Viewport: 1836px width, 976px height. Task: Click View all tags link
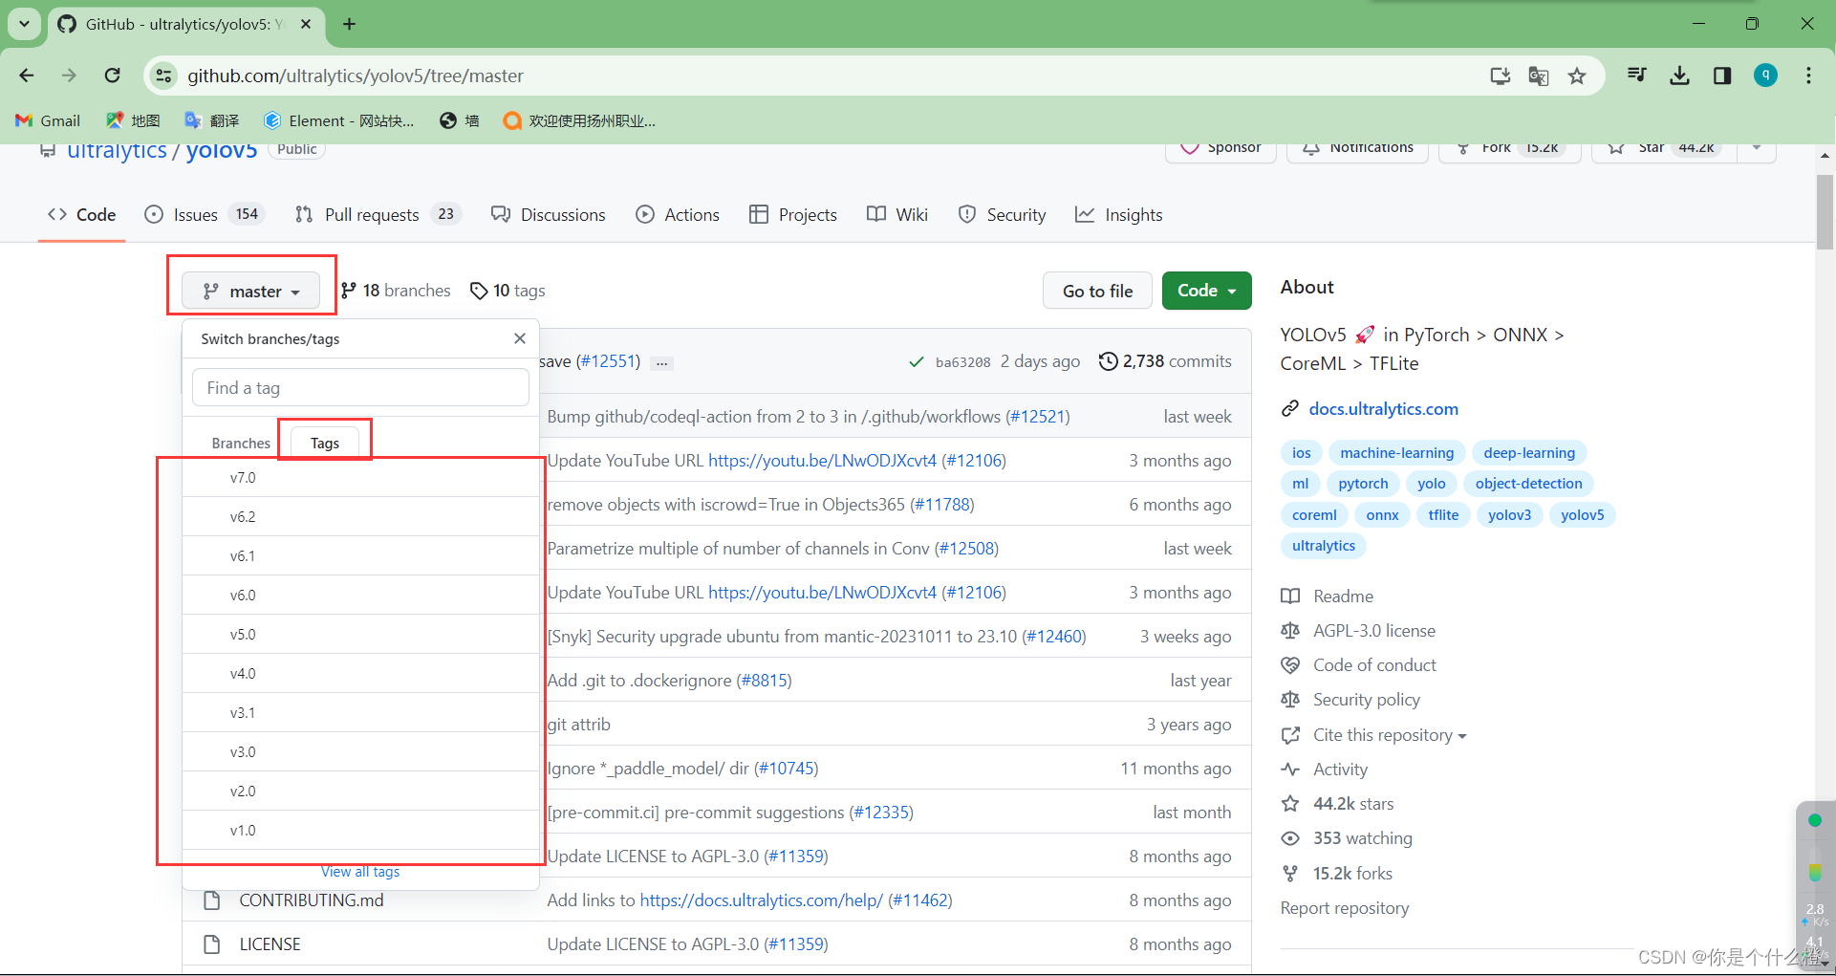point(360,872)
